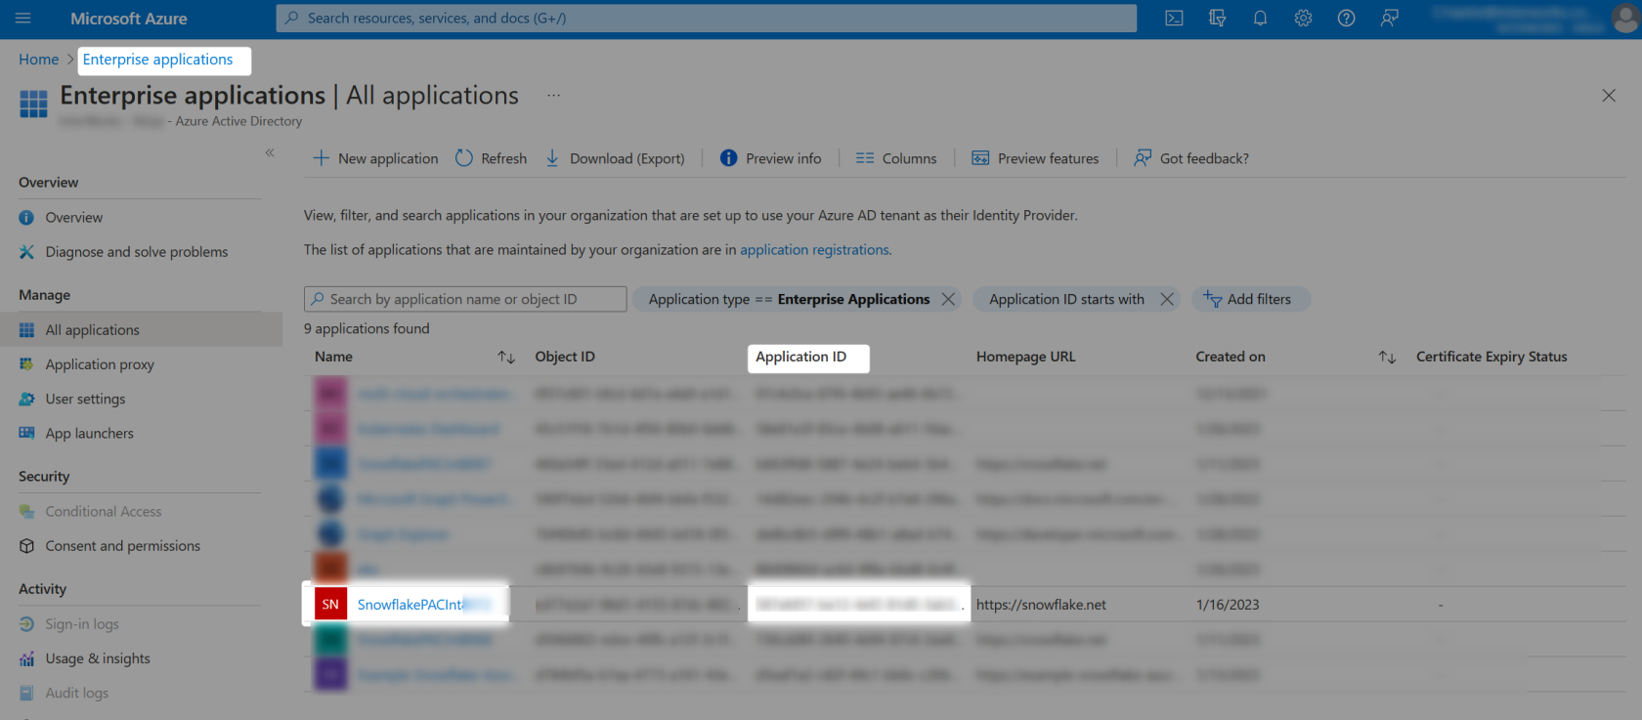The image size is (1642, 720).
Task: Go to Home breadcrumb
Action: 38,60
